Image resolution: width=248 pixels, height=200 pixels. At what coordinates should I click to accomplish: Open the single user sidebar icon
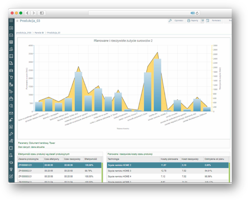[x=11, y=155]
